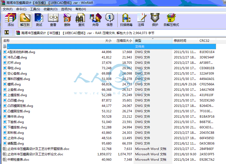Select file 凸模固定板.dwg
The image size is (226, 164).
coord(19,111)
